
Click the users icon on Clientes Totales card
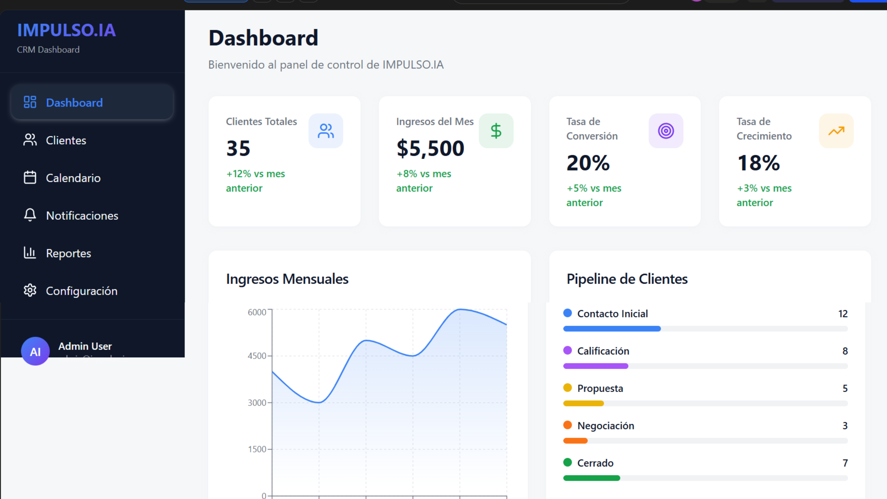pos(326,131)
